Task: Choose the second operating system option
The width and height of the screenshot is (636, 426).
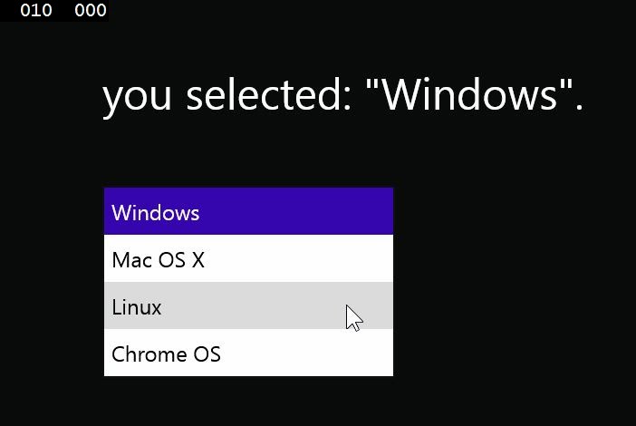Action: tap(248, 259)
